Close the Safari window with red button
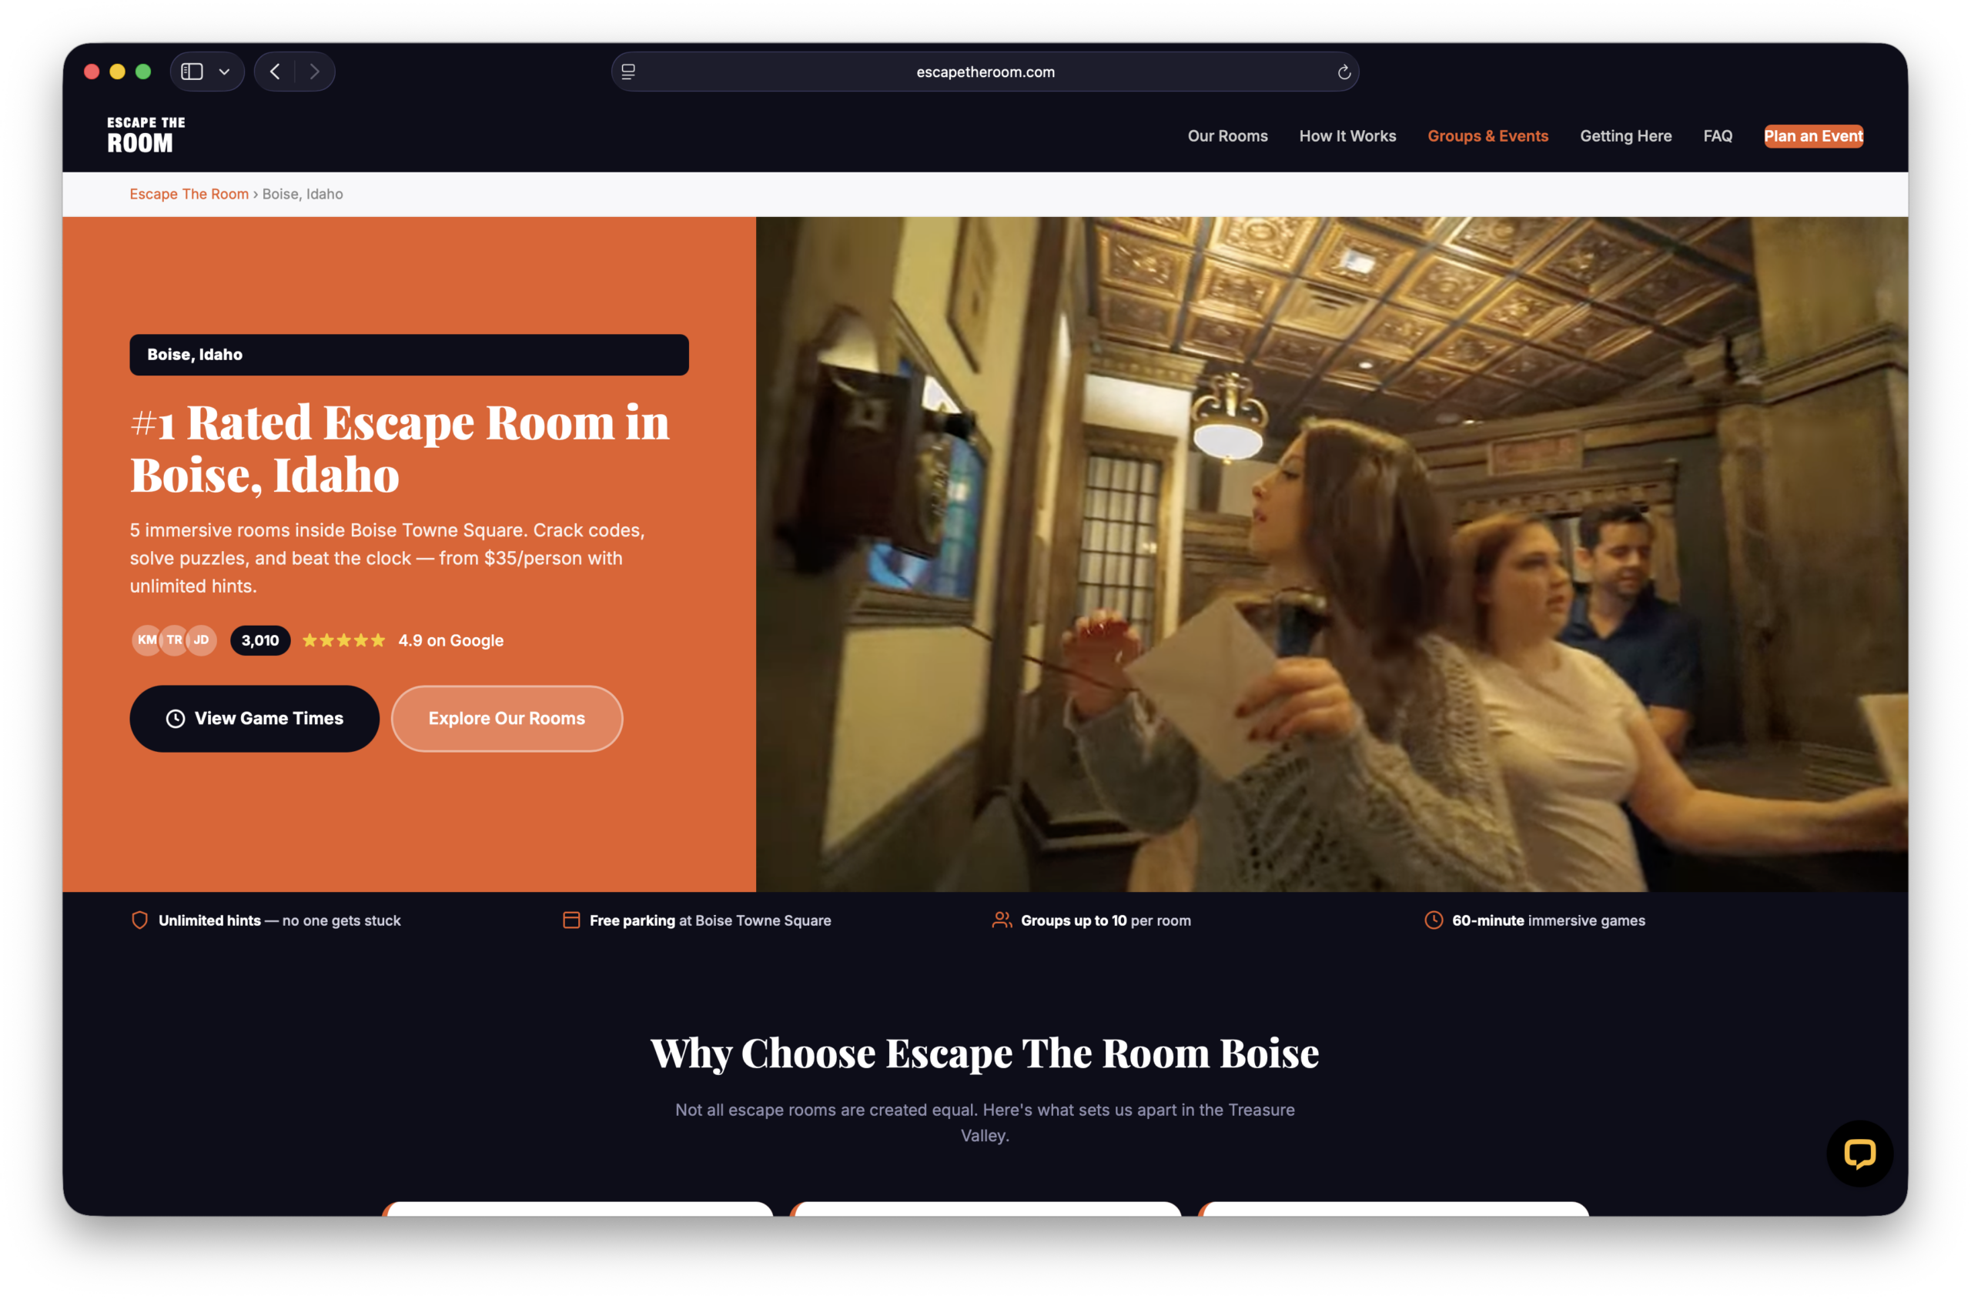This screenshot has height=1299, width=1971. tap(92, 72)
